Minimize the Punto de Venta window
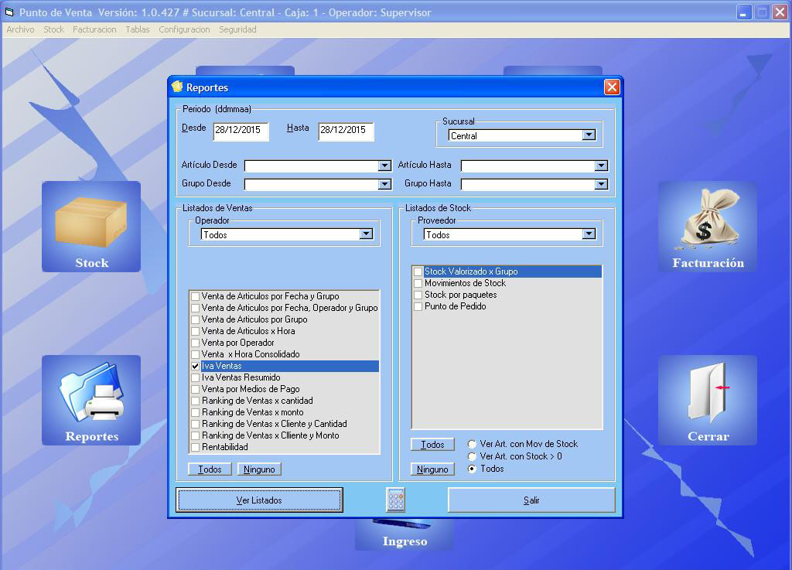 click(743, 12)
